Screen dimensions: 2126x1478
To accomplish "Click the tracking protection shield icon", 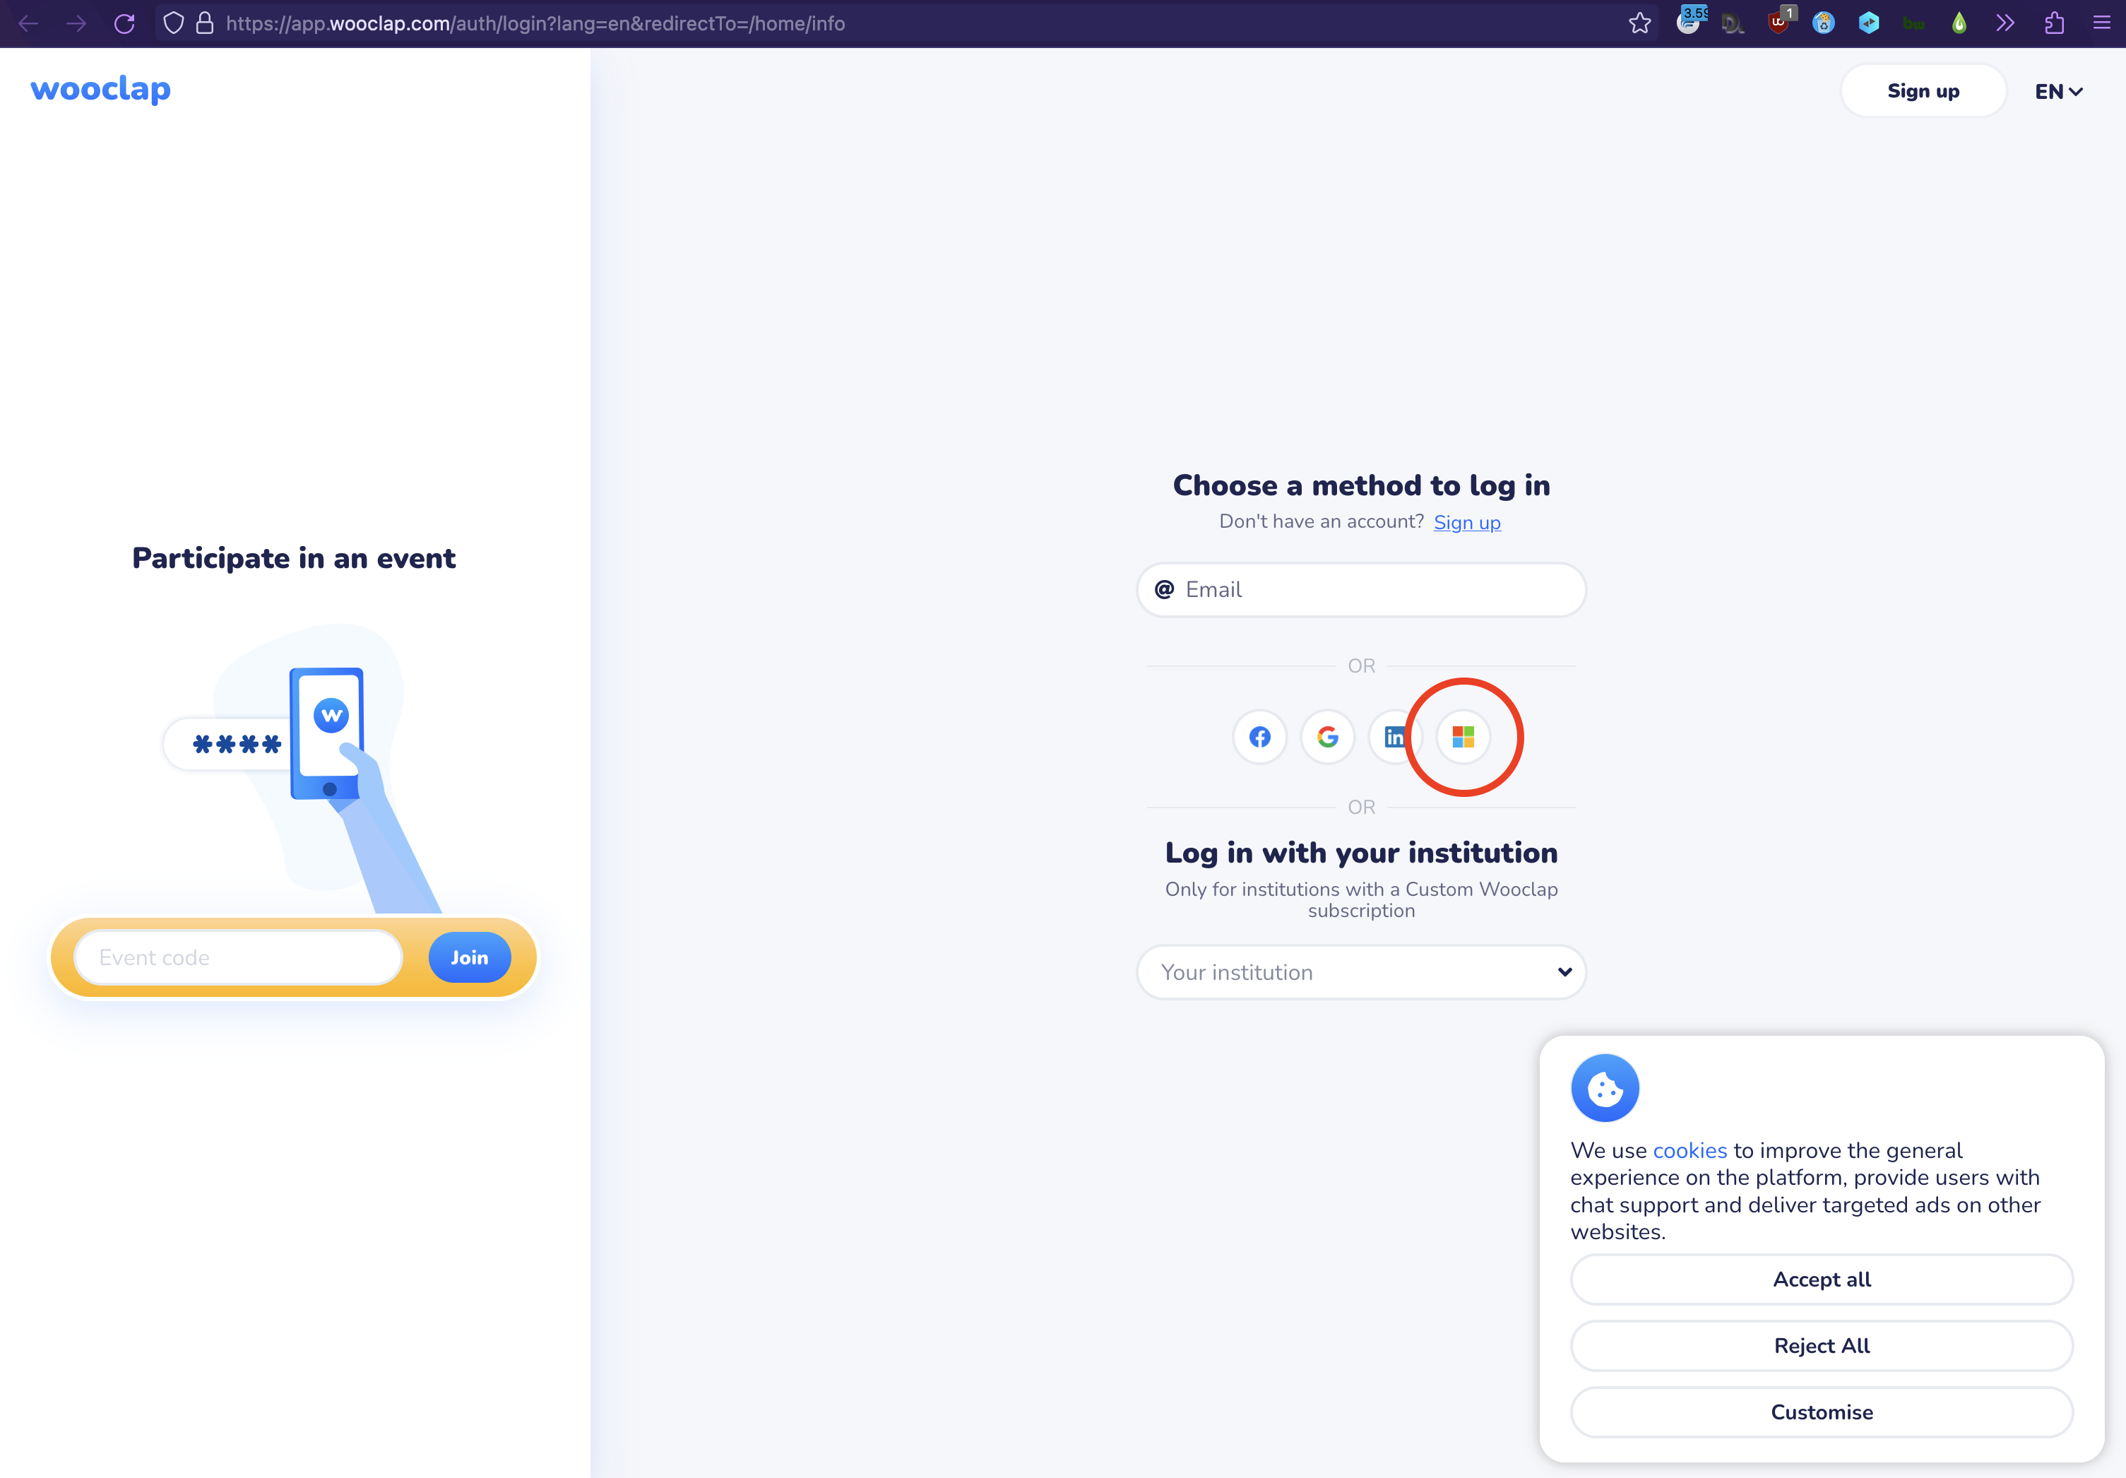I will 173,23.
